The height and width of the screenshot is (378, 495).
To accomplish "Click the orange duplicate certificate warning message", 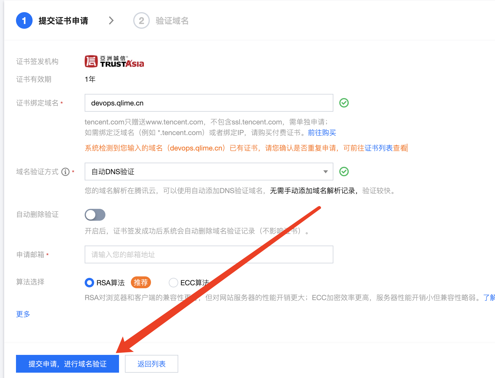I will (x=246, y=148).
